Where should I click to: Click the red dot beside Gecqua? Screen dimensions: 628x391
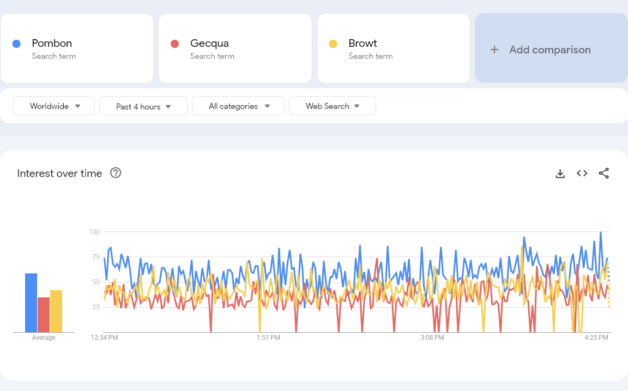pyautogui.click(x=175, y=44)
